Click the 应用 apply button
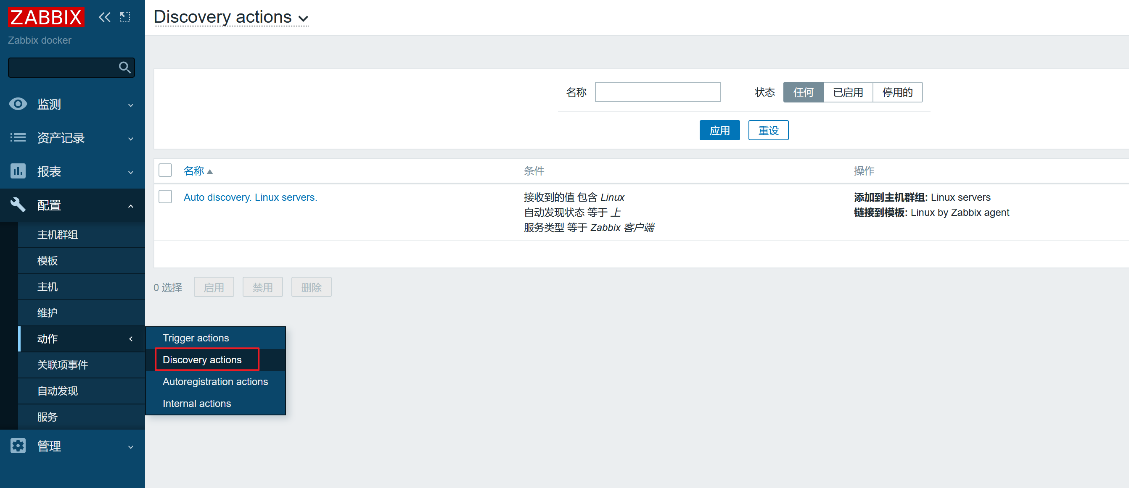This screenshot has height=488, width=1129. pyautogui.click(x=719, y=131)
